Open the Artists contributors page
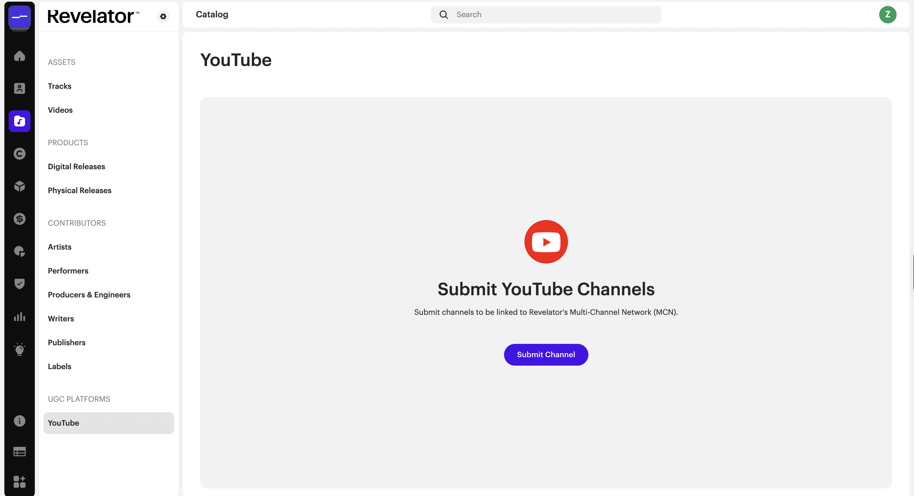Image resolution: width=914 pixels, height=496 pixels. pos(60,247)
